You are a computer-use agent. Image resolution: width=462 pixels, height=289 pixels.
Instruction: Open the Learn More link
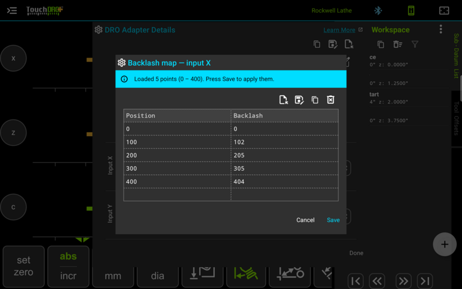[339, 30]
